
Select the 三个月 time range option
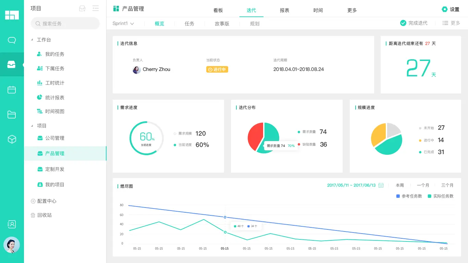[x=447, y=185]
